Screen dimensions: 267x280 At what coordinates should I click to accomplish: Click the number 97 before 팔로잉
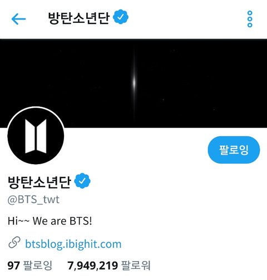13,266
